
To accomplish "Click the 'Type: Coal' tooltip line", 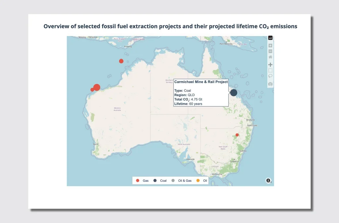I will click(x=182, y=91).
